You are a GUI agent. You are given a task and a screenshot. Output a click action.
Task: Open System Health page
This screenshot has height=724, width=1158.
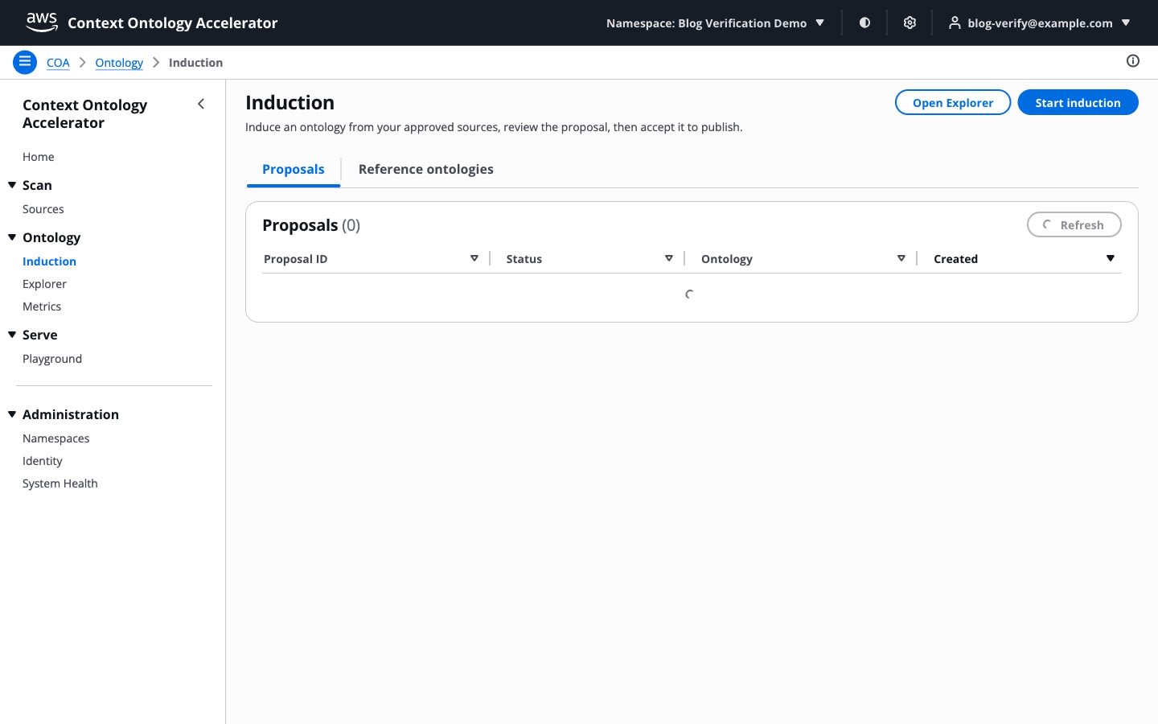click(x=60, y=483)
